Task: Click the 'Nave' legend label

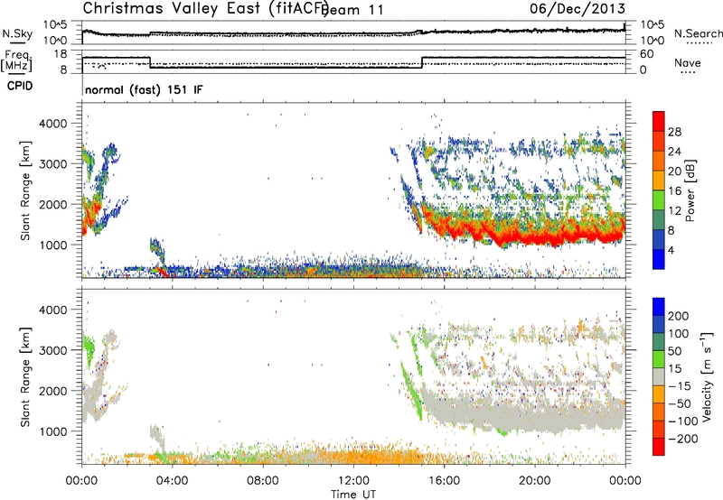Action: [x=688, y=62]
